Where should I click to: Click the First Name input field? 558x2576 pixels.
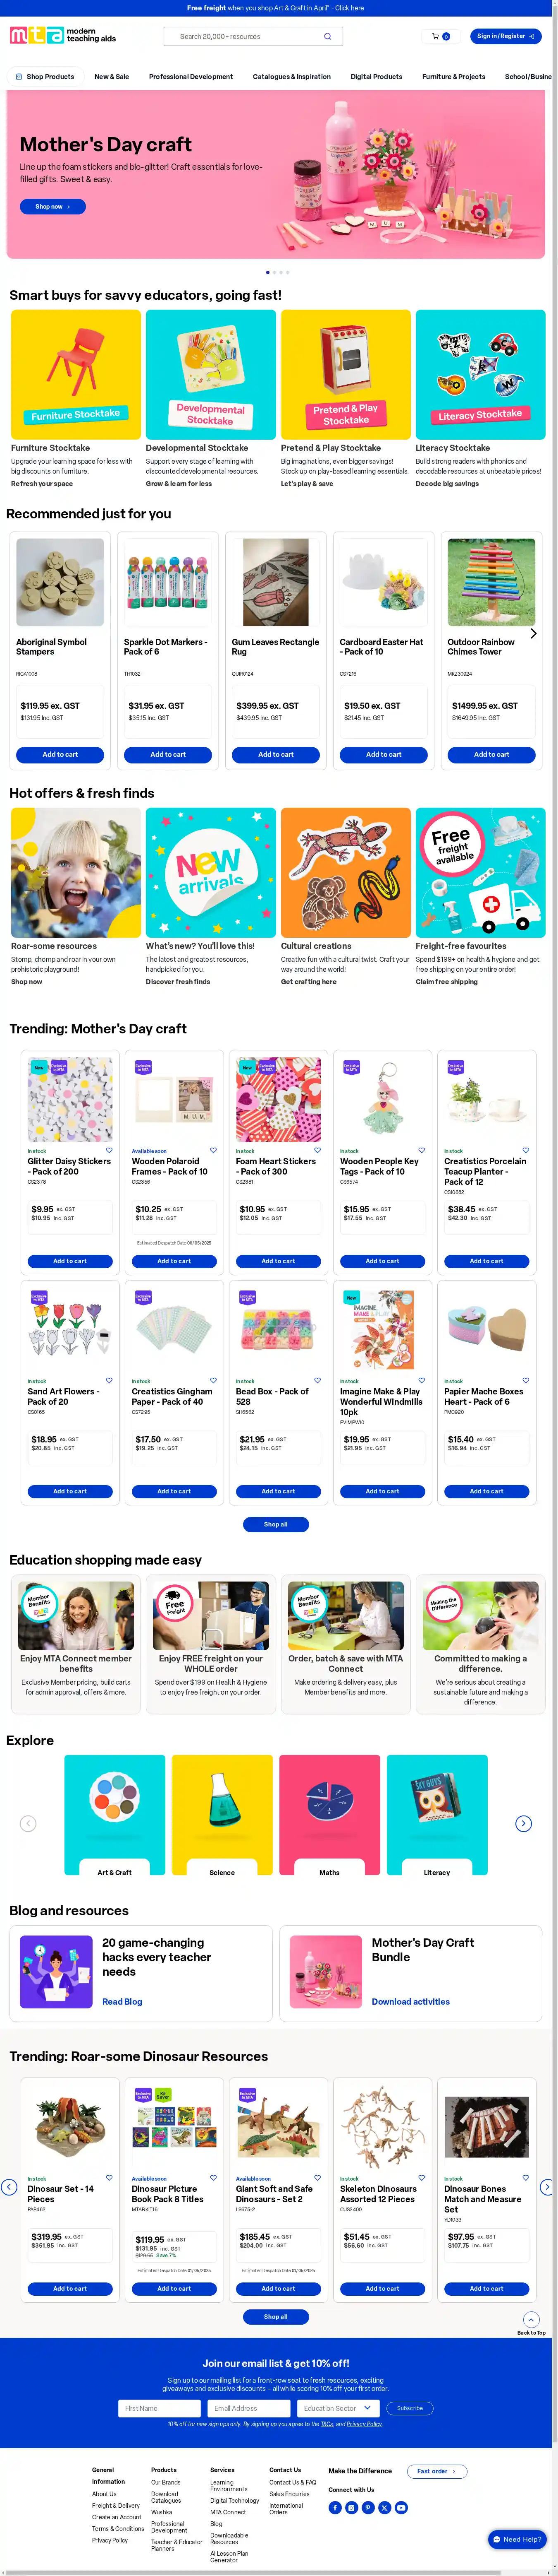pyautogui.click(x=160, y=2408)
